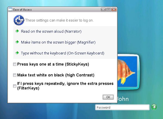Click the green arrow beside Narrator option
Viewport: 163px width, 119px height.
[17, 31]
